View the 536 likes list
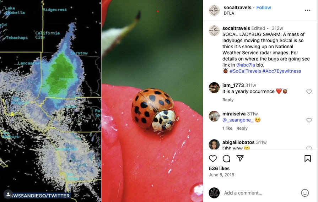Image resolution: width=318 pixels, height=202 pixels. pyautogui.click(x=219, y=169)
